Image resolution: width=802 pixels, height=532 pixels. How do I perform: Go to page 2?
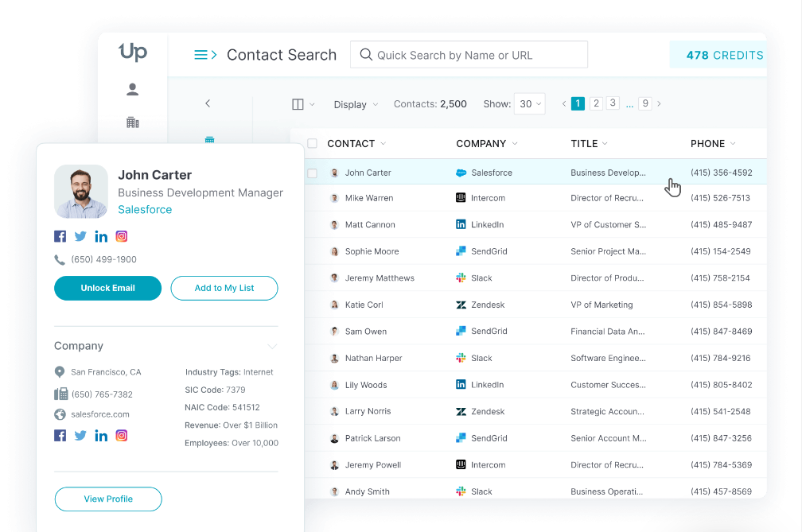tap(596, 103)
